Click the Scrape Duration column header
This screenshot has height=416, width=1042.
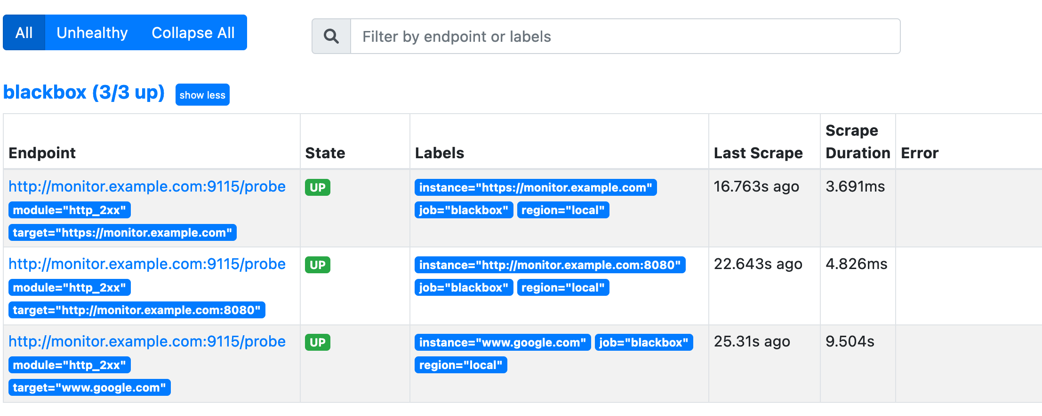pos(858,141)
